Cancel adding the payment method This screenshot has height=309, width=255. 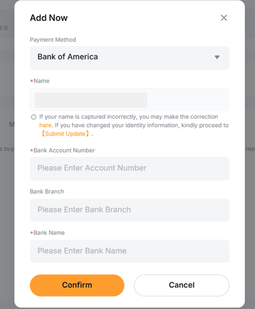[x=182, y=285]
